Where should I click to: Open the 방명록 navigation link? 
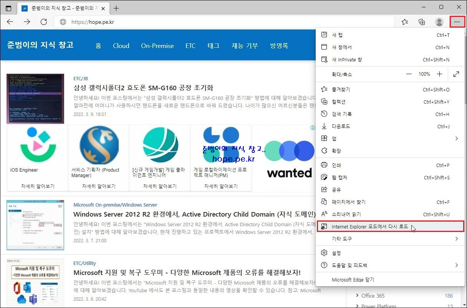click(279, 46)
